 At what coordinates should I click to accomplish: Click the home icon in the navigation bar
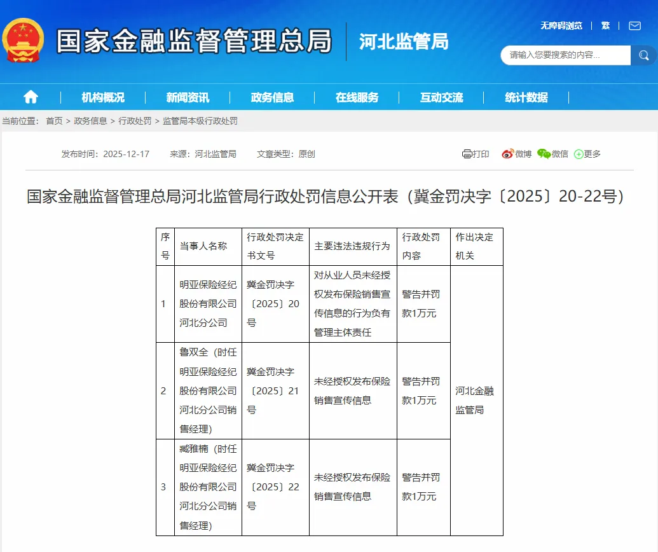click(31, 96)
